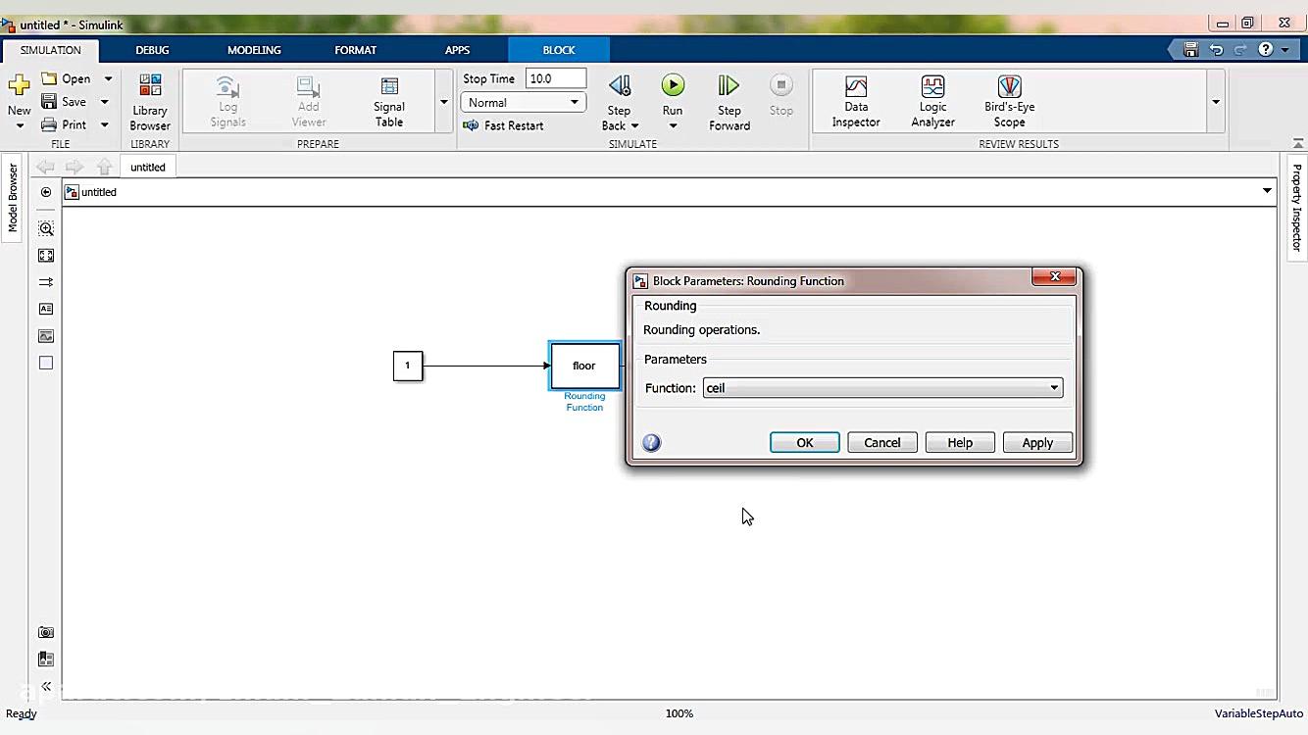Switch to the DEBUG tab

click(152, 50)
